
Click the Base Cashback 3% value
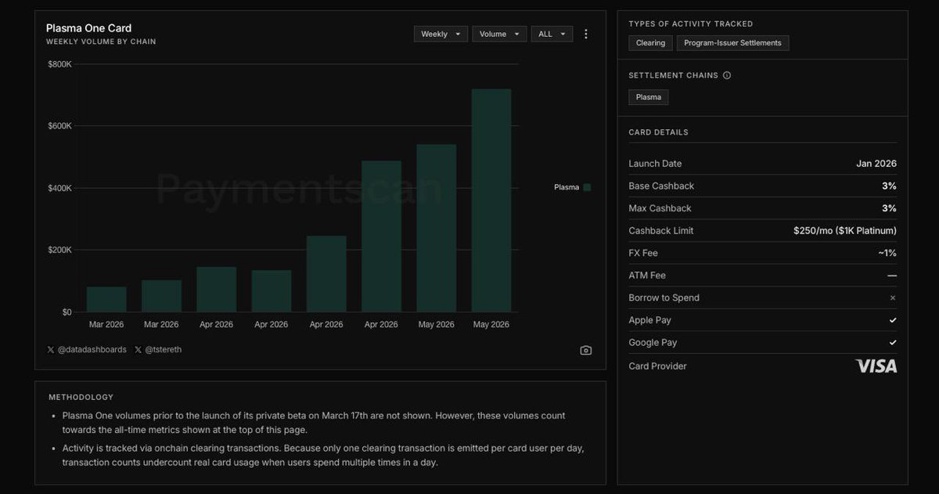889,186
